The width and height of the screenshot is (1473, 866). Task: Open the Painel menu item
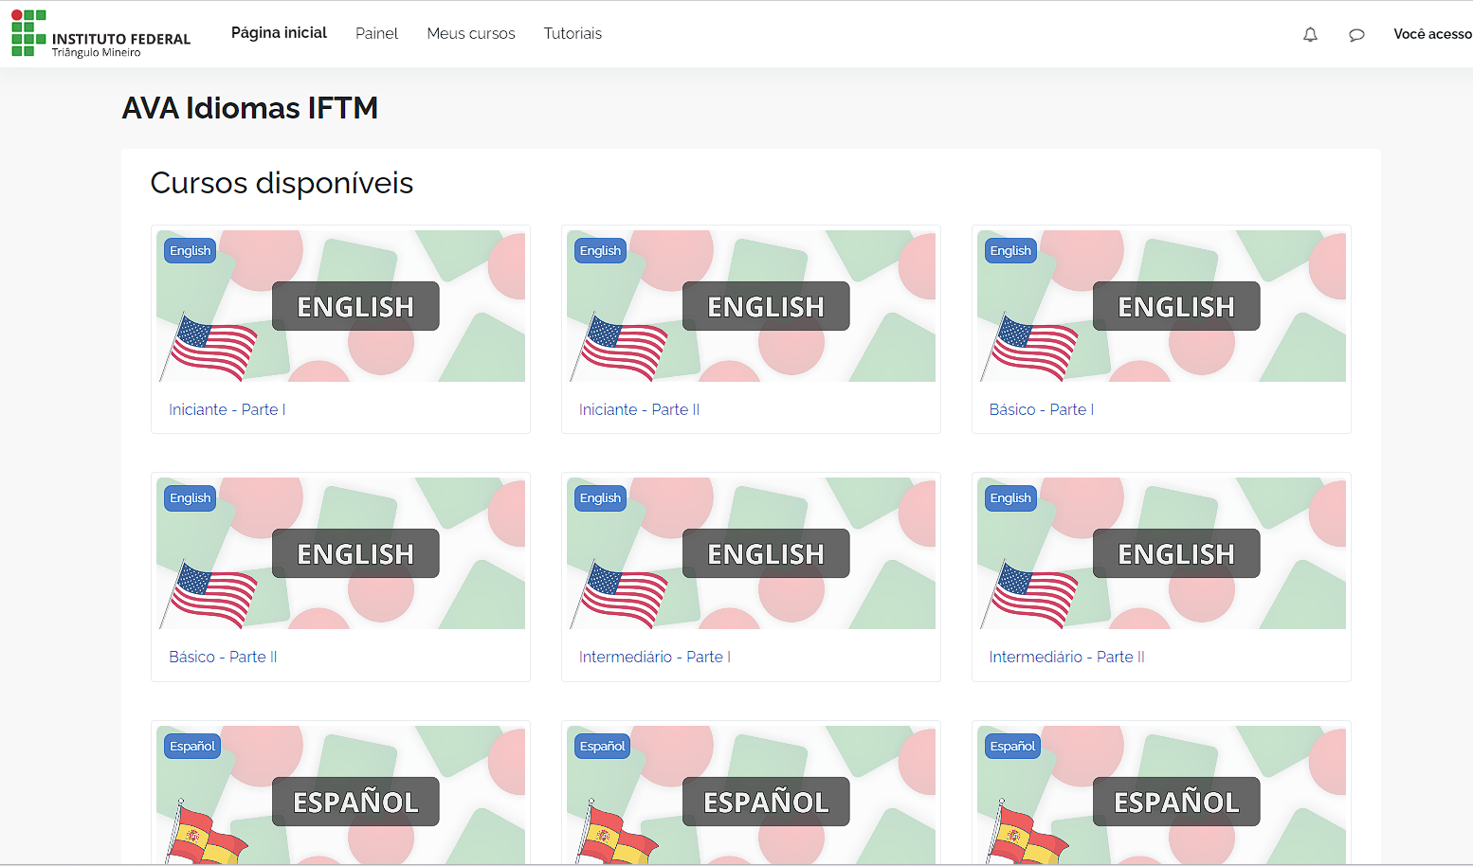coord(376,33)
